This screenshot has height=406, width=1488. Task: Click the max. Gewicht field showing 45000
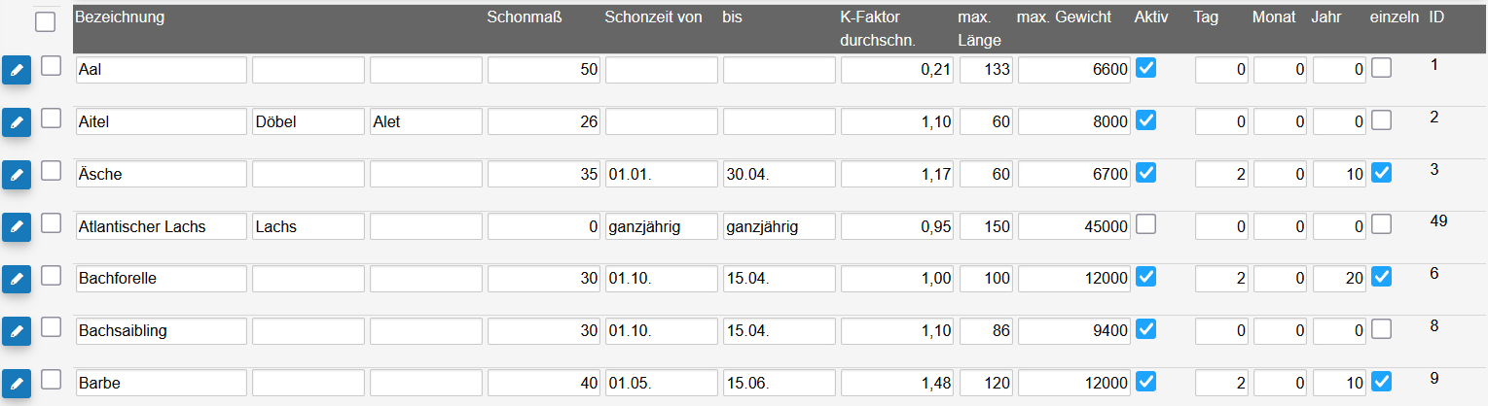[1075, 226]
